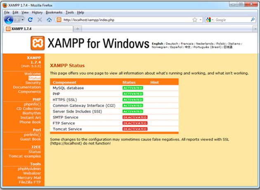This screenshot has height=190, width=260.
Task: Reload the page with the refresh icon
Action: 31,20
